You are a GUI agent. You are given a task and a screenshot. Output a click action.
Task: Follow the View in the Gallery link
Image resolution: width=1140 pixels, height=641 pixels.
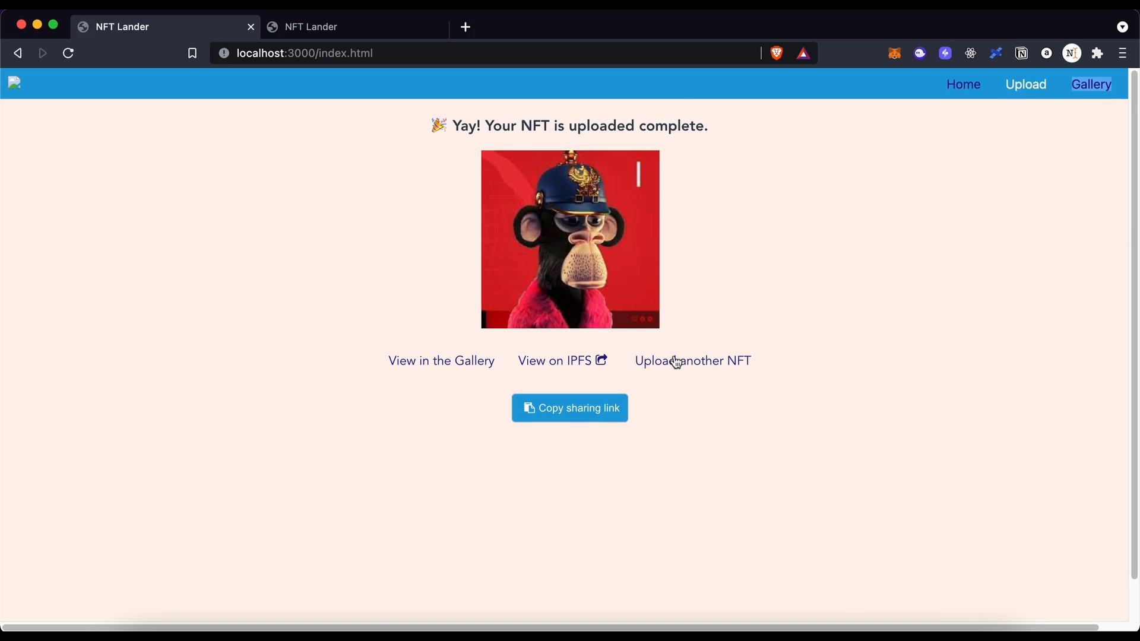point(441,361)
